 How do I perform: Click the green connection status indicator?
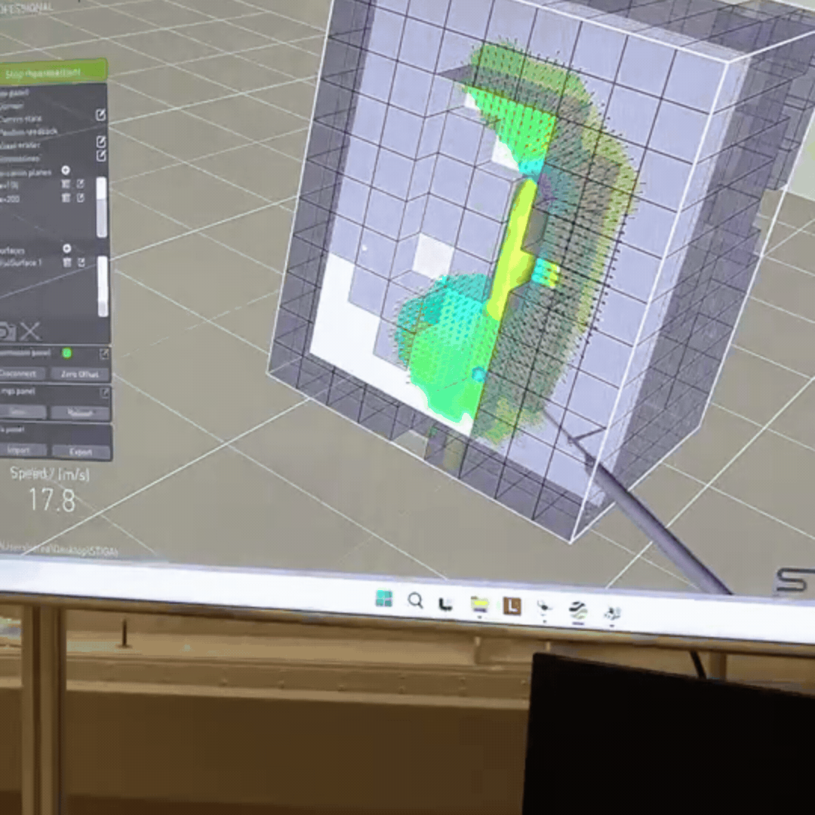[66, 352]
